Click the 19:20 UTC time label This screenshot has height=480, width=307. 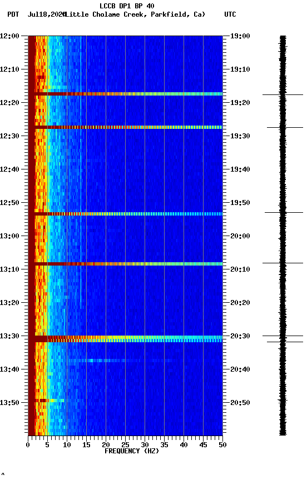tap(240, 103)
